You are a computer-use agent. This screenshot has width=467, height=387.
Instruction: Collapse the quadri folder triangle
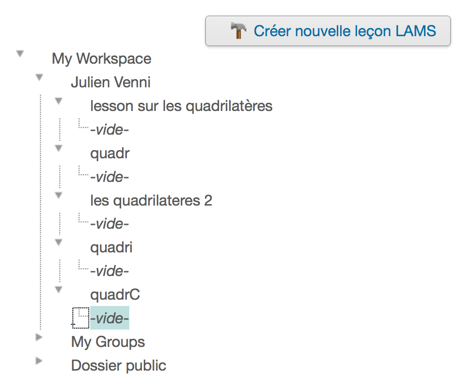59,243
